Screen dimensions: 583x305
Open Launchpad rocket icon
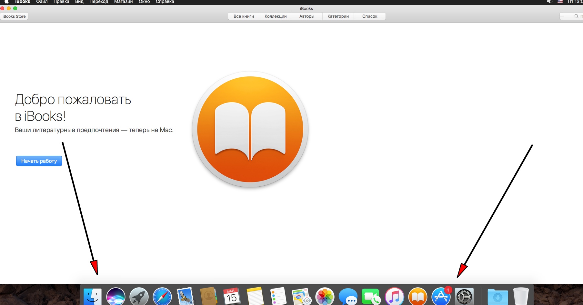[139, 297]
